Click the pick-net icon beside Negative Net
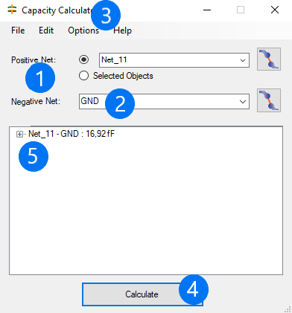The height and width of the screenshot is (313, 292). pos(269,100)
